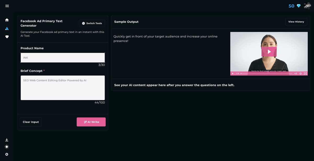Click inside the Product Name field
The image size is (314, 161).
(x=63, y=58)
